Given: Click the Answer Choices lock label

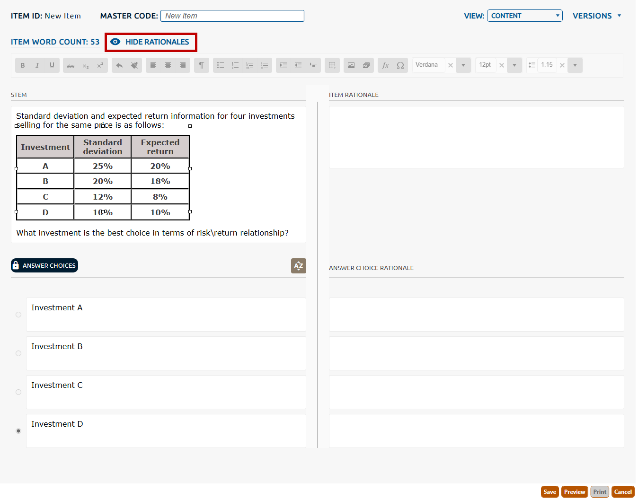Looking at the screenshot, I should pyautogui.click(x=44, y=266).
